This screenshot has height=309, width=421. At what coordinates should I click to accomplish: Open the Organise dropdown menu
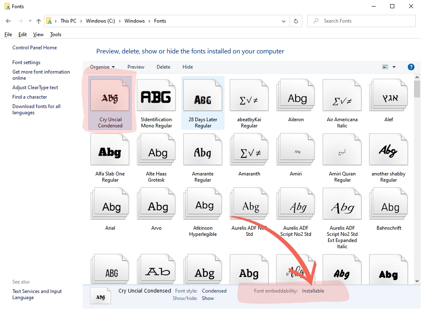[x=102, y=67]
